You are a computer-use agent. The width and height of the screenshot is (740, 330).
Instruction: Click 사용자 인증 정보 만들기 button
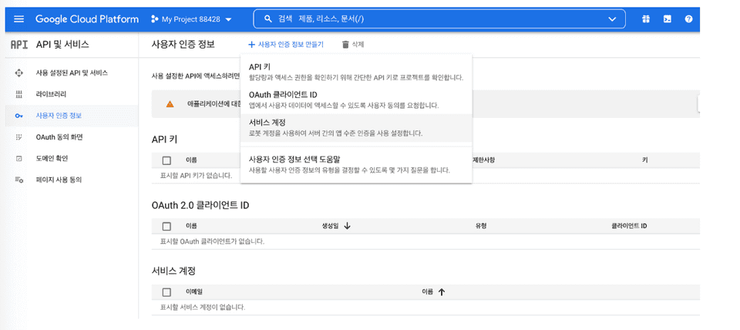pos(286,45)
